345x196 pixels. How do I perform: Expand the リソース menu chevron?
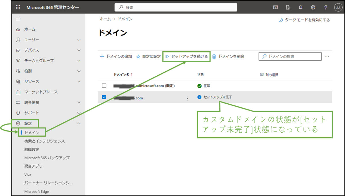79,82
